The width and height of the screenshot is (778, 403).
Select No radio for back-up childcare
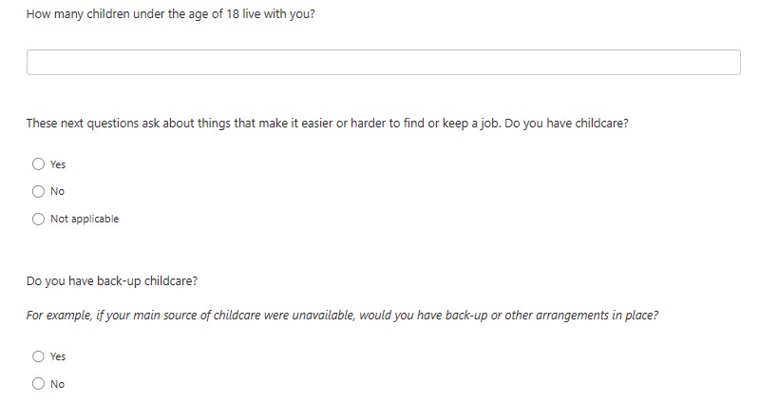[38, 384]
